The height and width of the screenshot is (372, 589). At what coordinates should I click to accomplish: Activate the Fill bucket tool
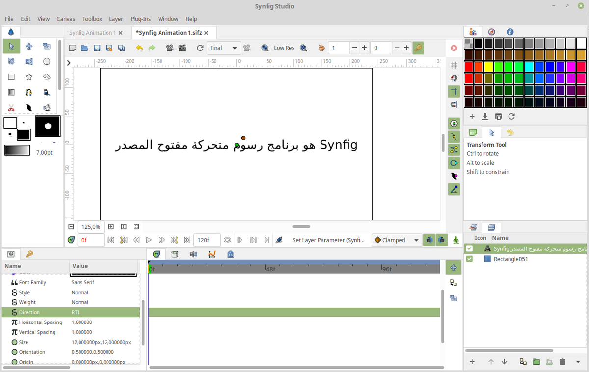click(x=47, y=107)
